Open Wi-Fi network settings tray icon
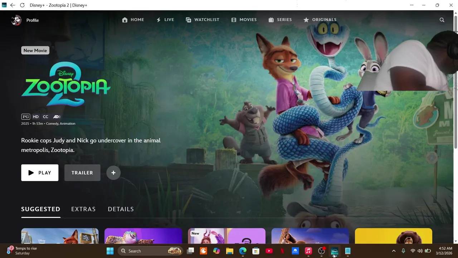 point(413,251)
